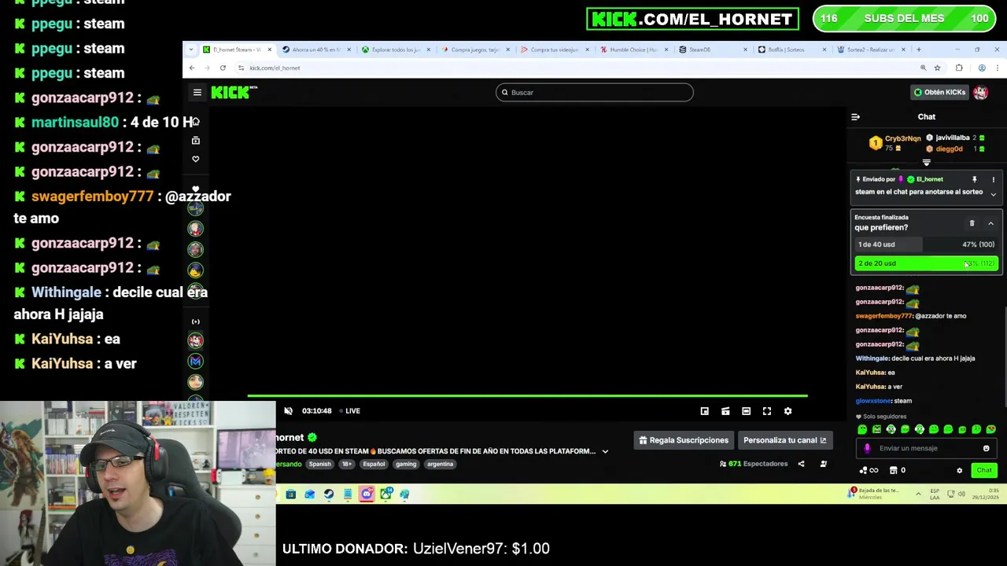
Task: Reload the browser page
Action: 223,68
